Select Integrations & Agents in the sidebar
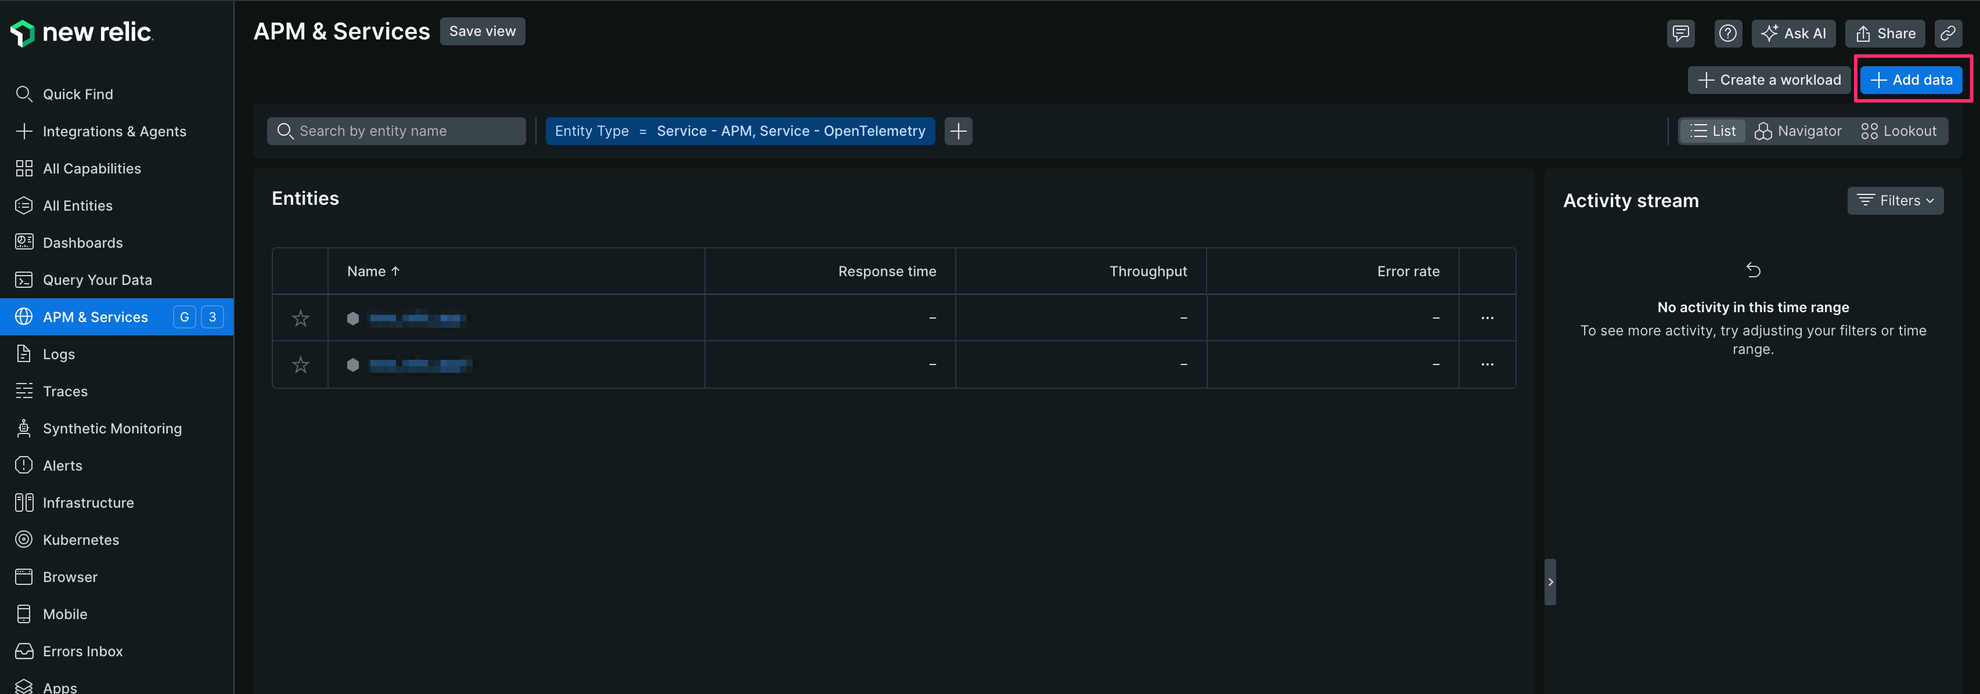 coord(114,131)
